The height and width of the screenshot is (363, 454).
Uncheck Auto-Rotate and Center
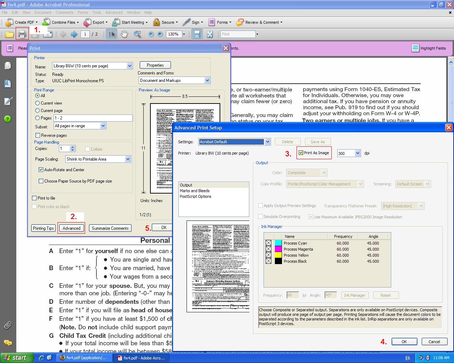click(x=41, y=170)
